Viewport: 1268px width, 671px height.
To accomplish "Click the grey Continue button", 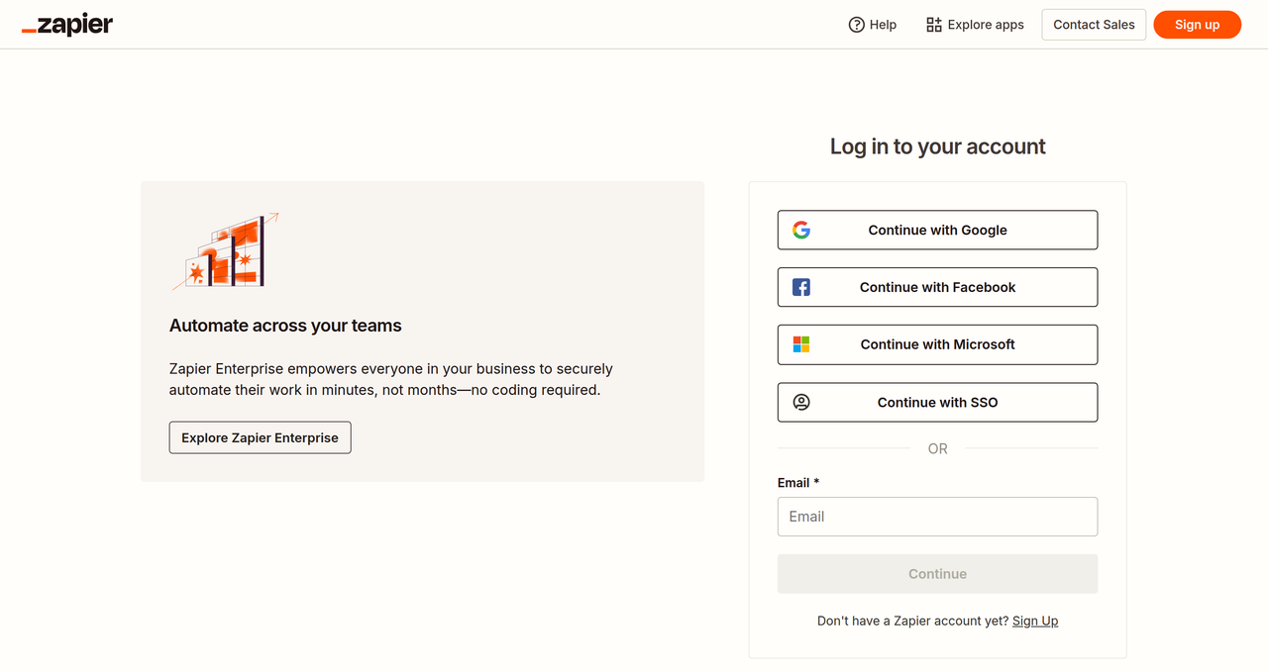I will point(937,574).
